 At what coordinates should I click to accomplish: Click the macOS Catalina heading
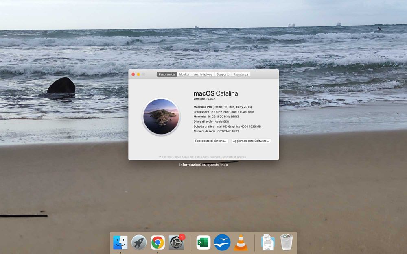tap(216, 93)
